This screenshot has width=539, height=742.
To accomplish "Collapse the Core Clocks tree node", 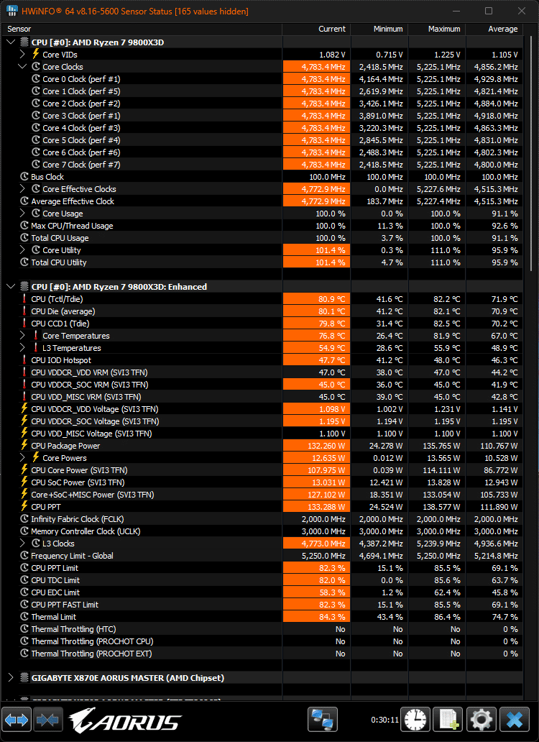I will point(22,67).
